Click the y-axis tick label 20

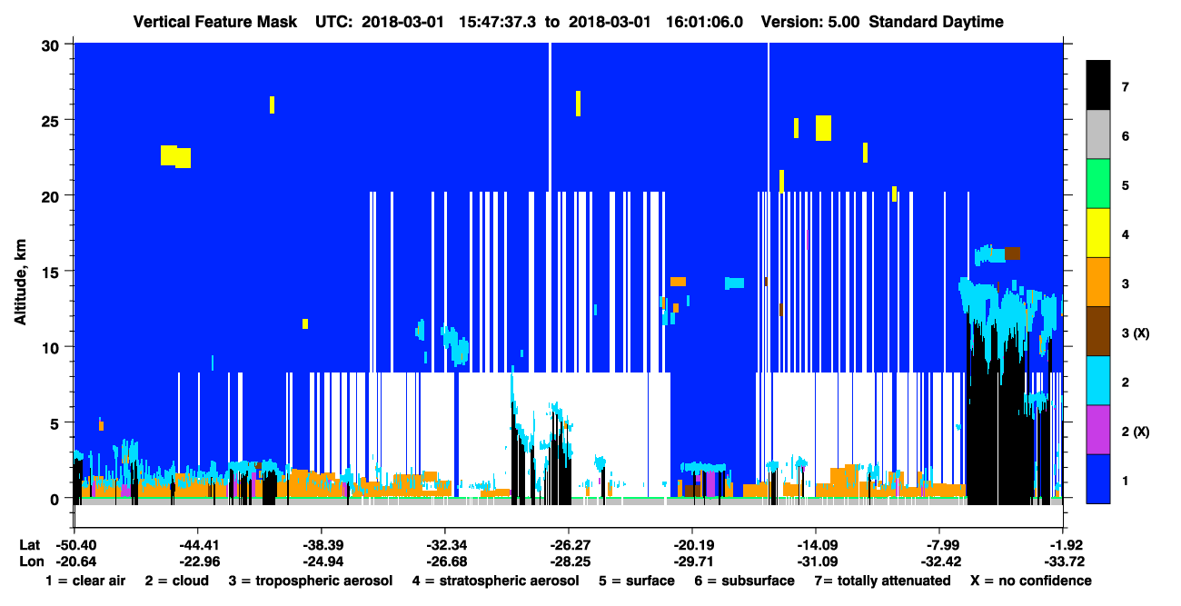53,195
